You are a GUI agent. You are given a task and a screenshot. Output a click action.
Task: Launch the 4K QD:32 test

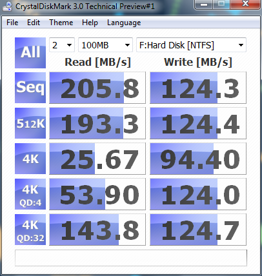(x=30, y=230)
